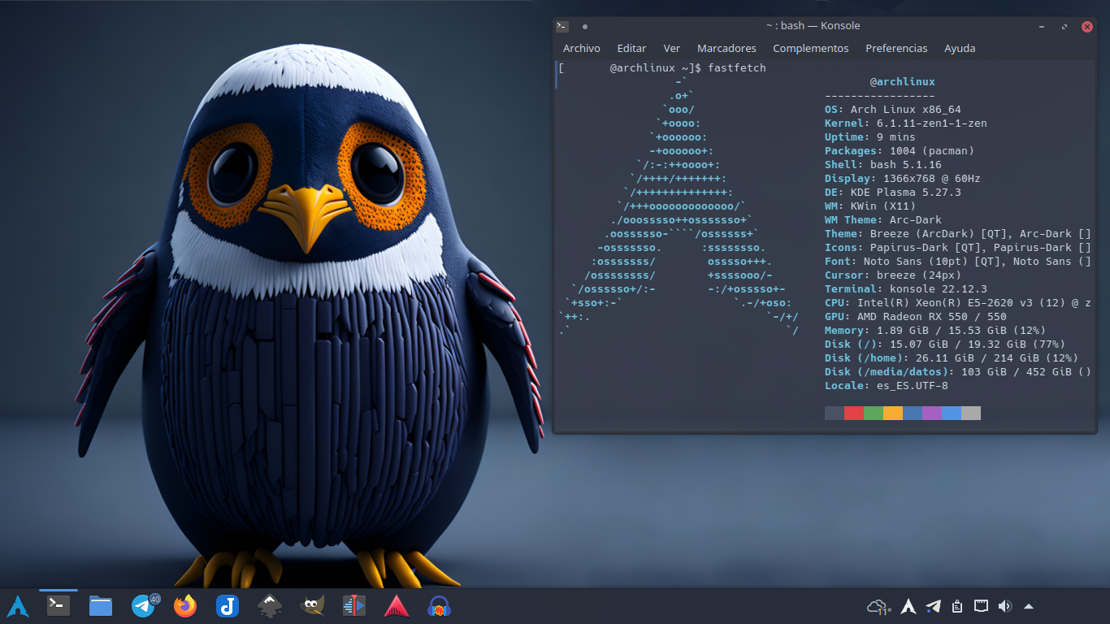Click the 'Kernel: 6.1.11-zen1-1-zen' line
This screenshot has height=624, width=1110.
pyautogui.click(x=906, y=123)
